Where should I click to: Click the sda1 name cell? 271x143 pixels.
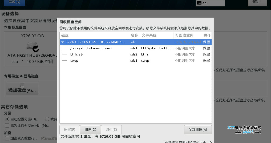click(x=134, y=48)
